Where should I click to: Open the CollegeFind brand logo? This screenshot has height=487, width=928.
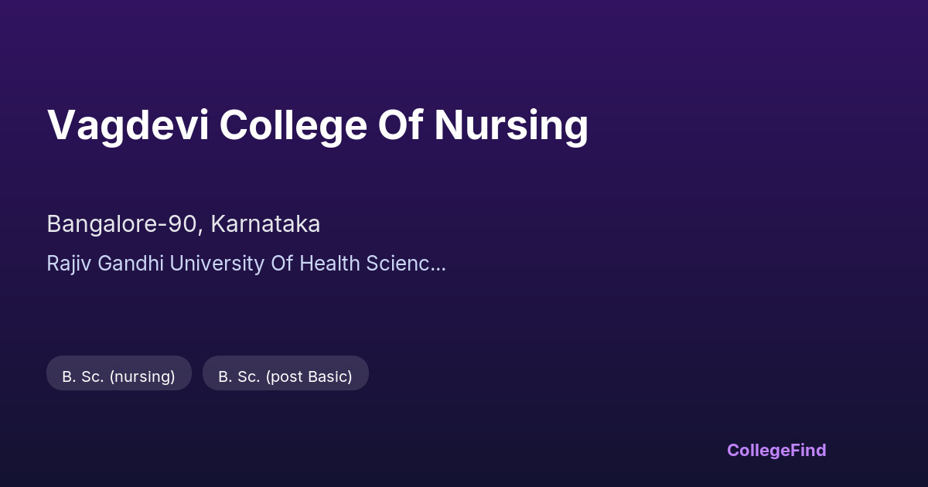coord(776,450)
